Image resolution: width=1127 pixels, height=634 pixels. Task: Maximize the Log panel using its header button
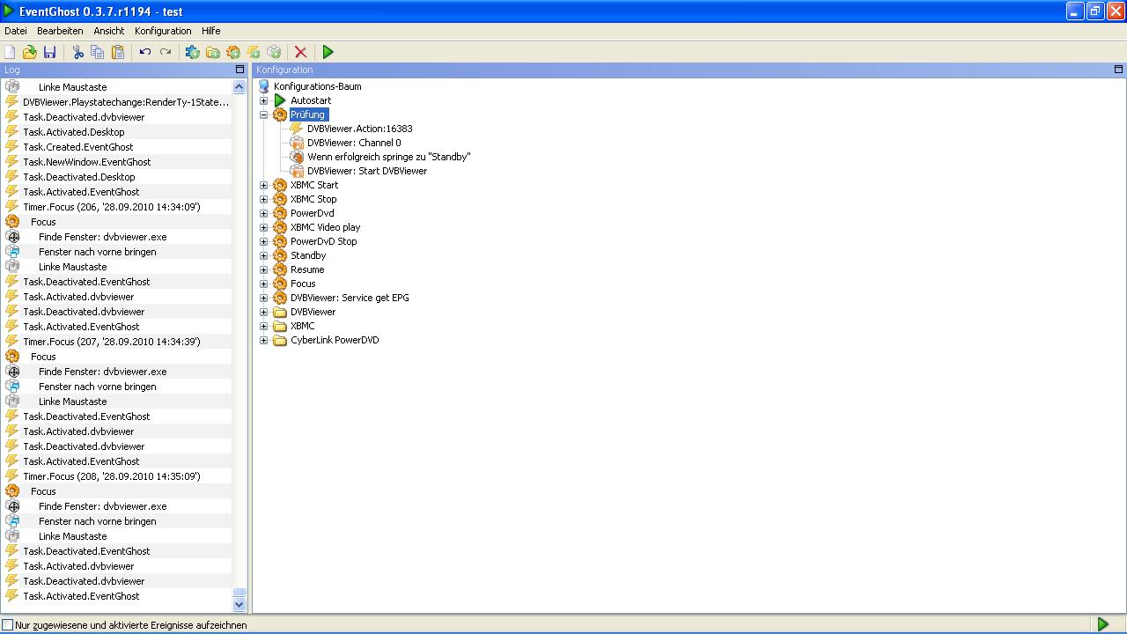[x=239, y=70]
